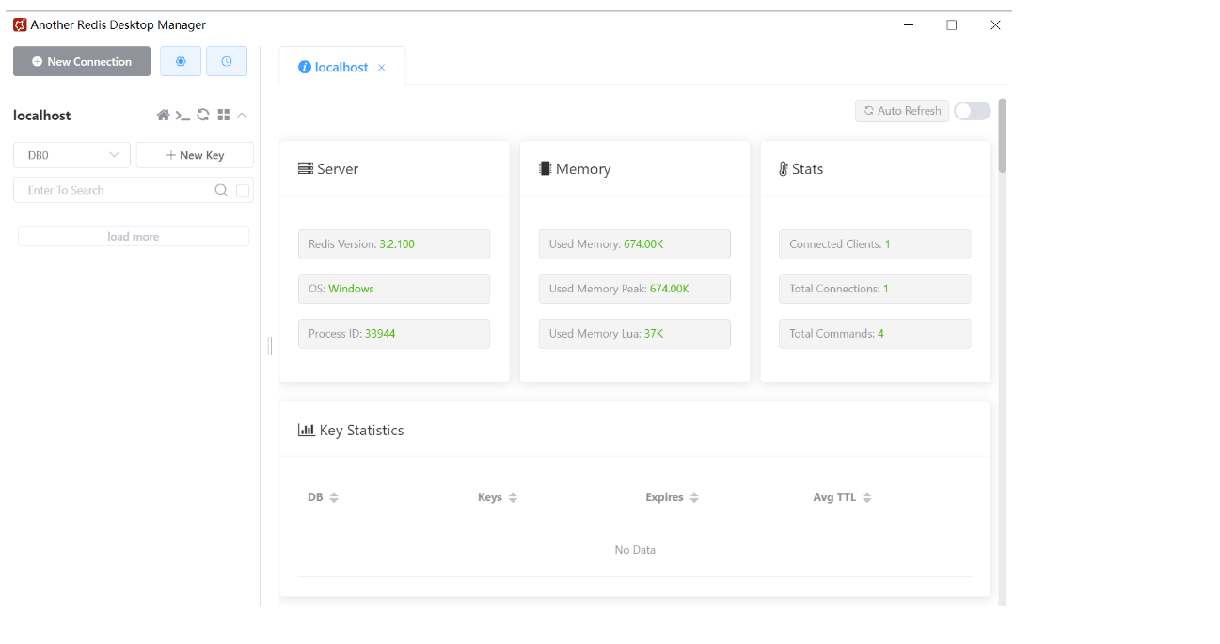Sort by Keys column arrows

(x=513, y=497)
